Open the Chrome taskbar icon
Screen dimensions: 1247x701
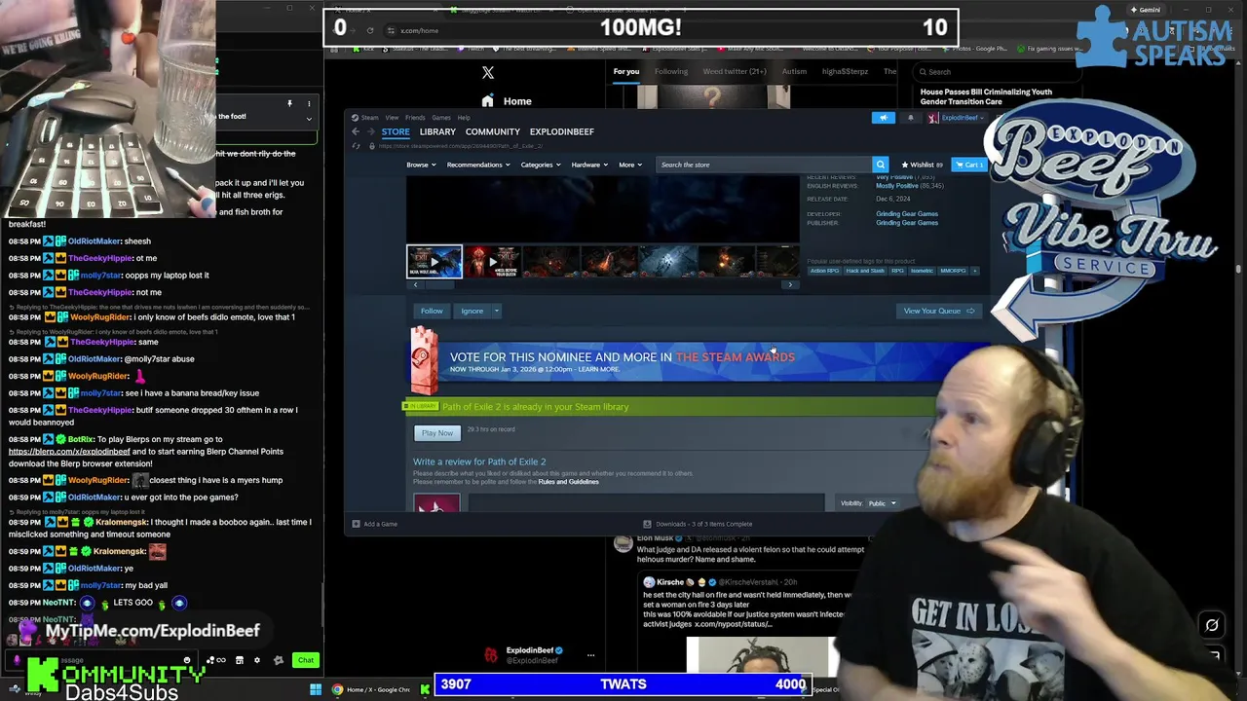(x=337, y=689)
